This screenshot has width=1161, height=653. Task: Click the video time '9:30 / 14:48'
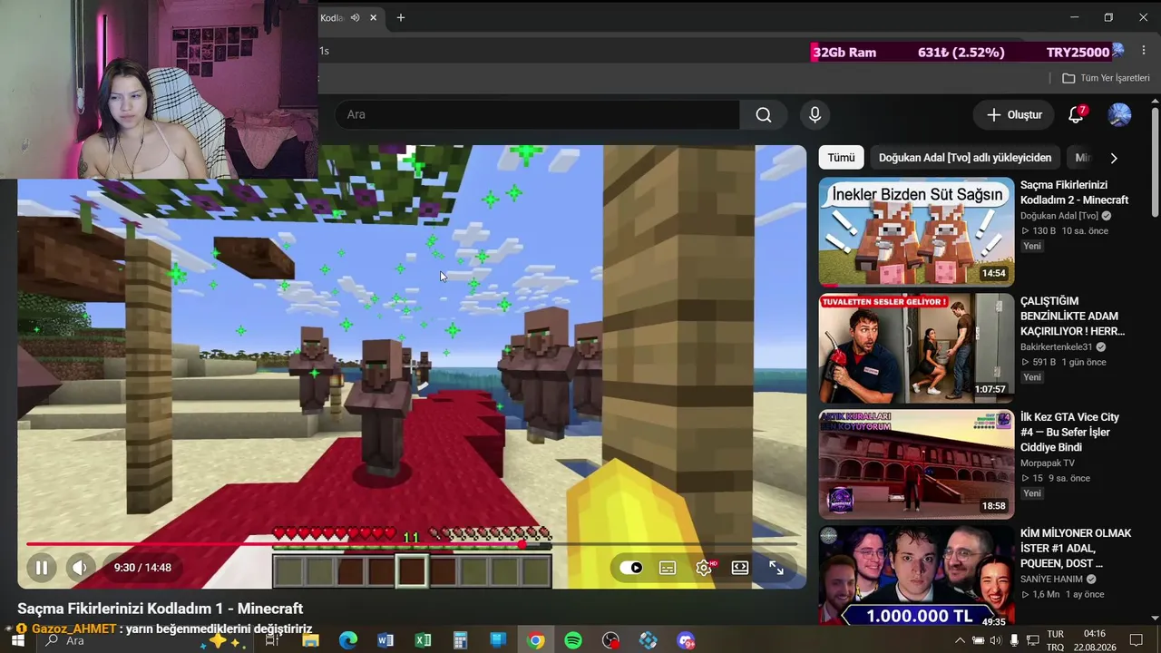tap(142, 568)
